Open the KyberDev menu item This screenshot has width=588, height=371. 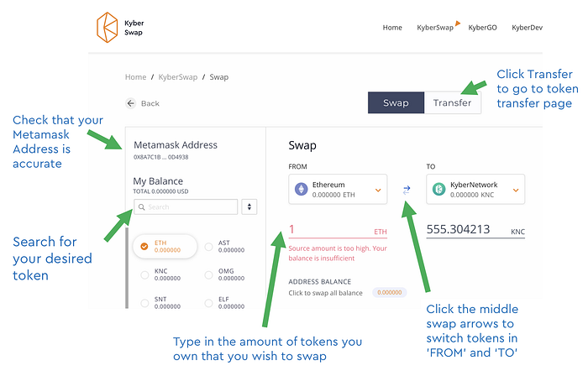(527, 28)
